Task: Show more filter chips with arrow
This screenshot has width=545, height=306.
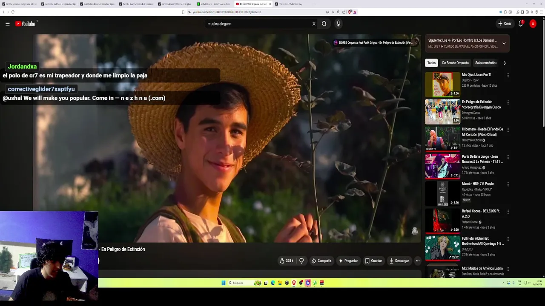Action: (505, 63)
